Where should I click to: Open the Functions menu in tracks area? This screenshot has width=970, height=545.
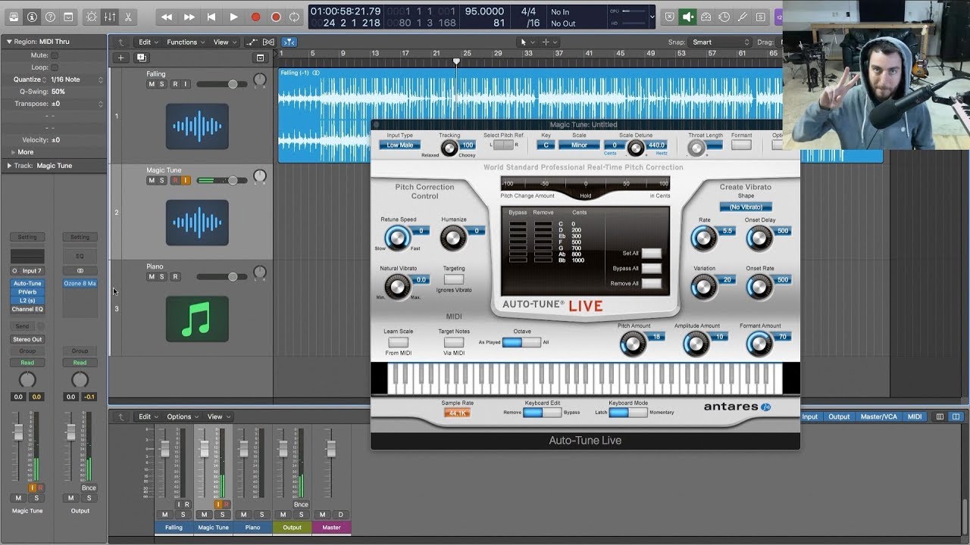(x=185, y=42)
